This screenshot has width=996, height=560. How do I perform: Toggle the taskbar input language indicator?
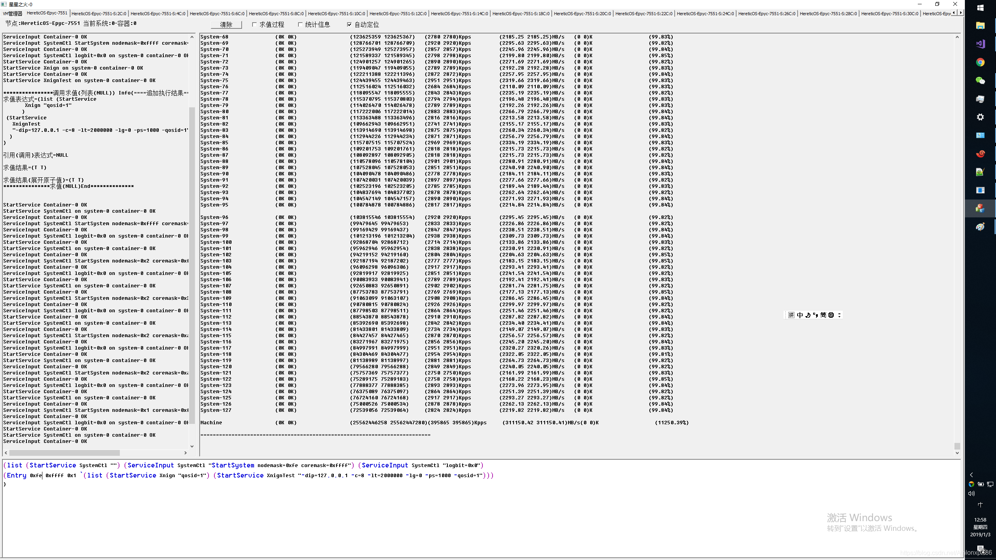pyautogui.click(x=980, y=505)
